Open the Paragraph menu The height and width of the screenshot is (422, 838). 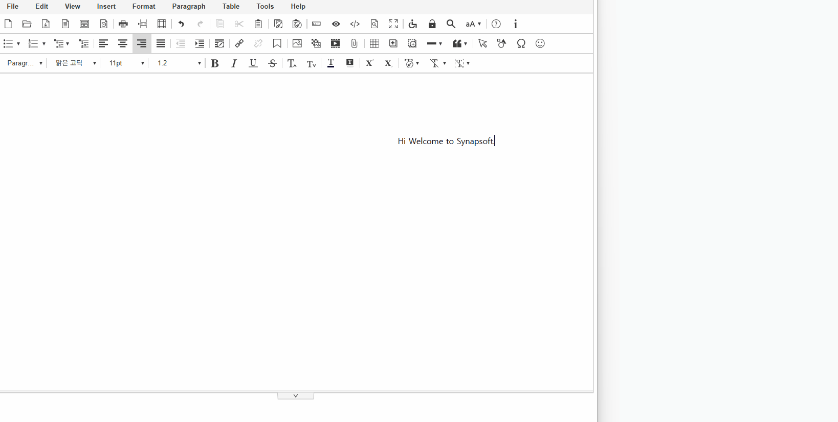click(189, 6)
